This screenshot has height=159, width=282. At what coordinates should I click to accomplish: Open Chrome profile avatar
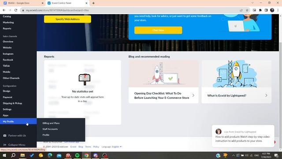pyautogui.click(x=272, y=10)
